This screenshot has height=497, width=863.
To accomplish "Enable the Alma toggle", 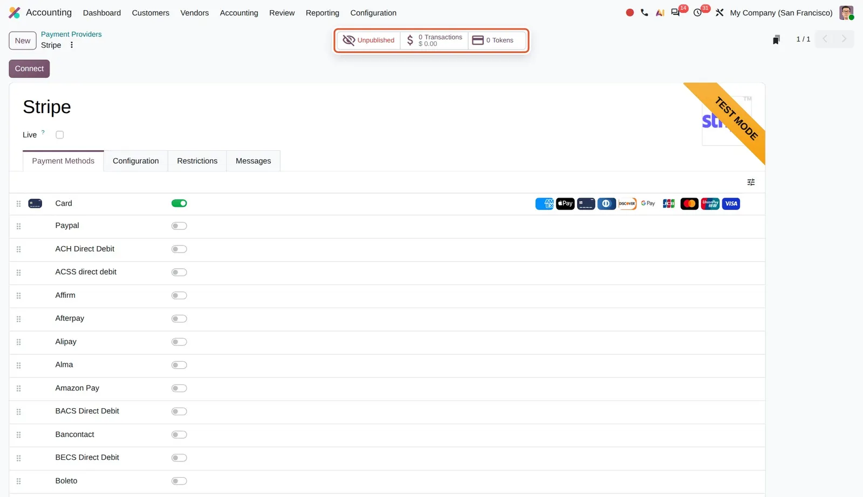I will coord(179,365).
